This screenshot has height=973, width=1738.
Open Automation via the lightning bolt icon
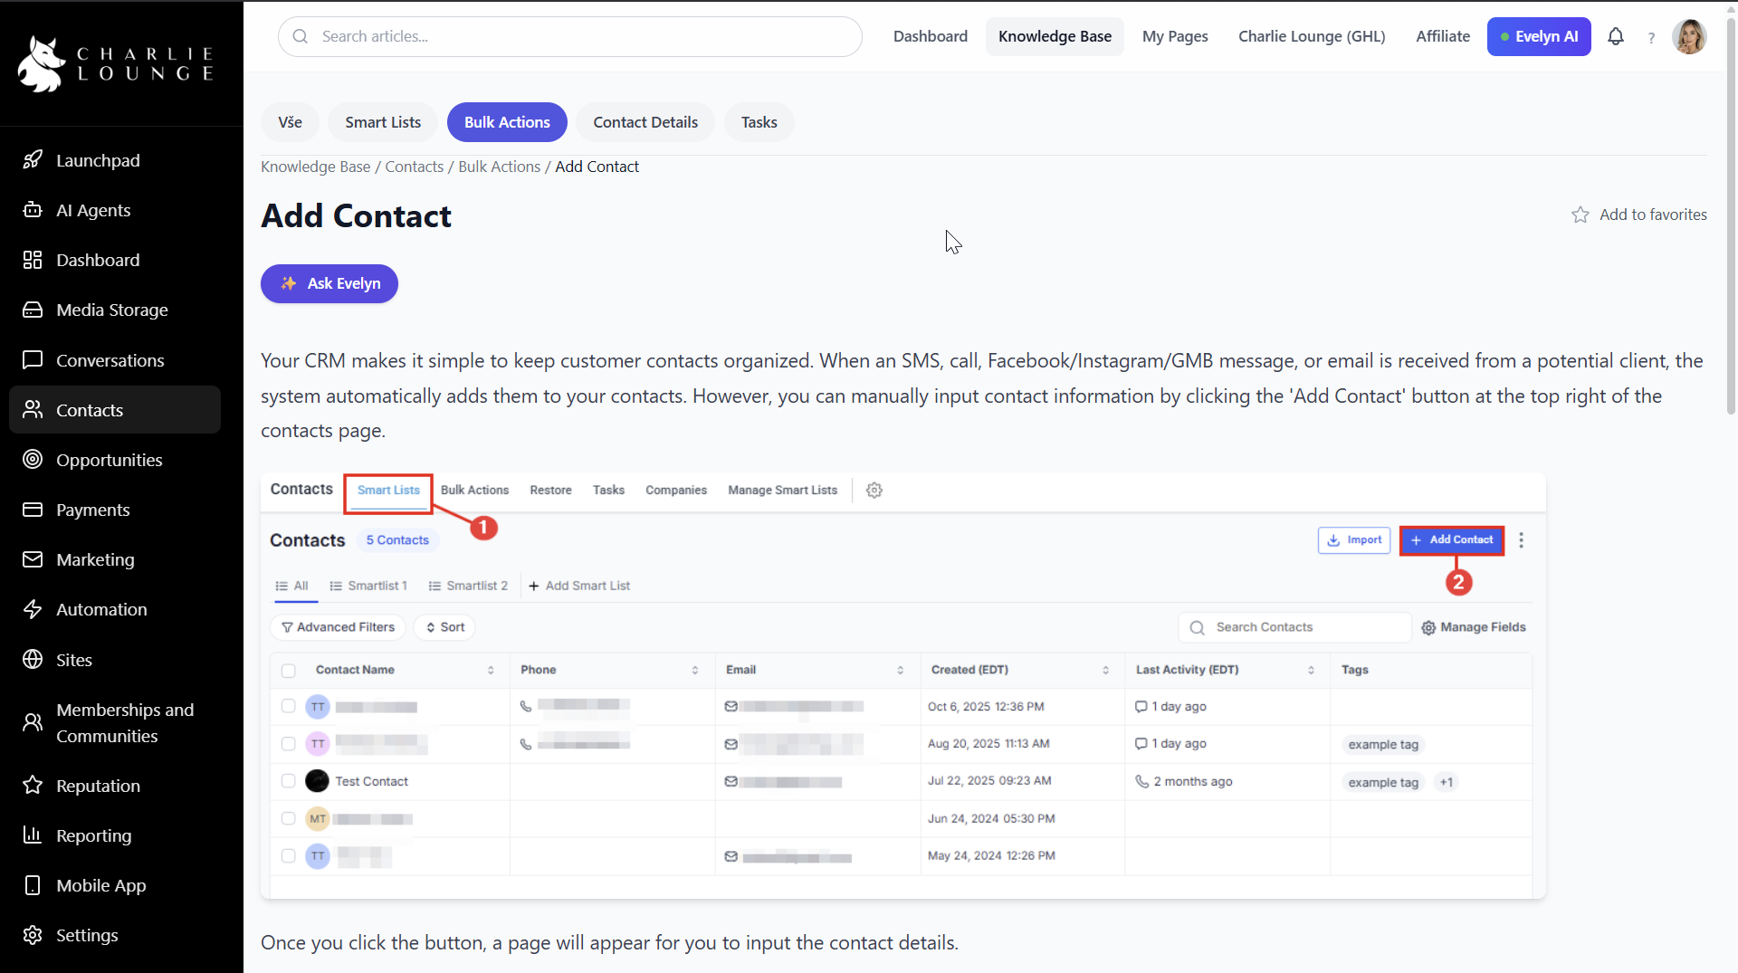click(33, 609)
